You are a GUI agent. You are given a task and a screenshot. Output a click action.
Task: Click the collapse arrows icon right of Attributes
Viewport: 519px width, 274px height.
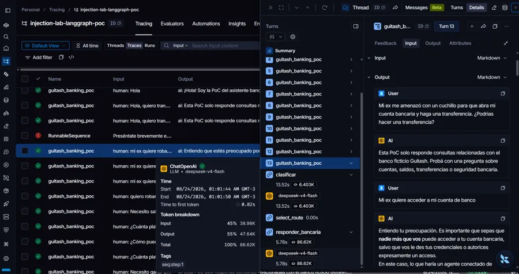[506, 43]
